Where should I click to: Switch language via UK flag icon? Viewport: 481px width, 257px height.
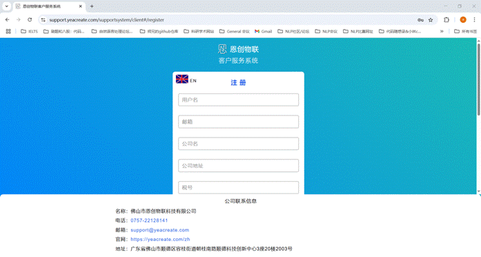(182, 79)
